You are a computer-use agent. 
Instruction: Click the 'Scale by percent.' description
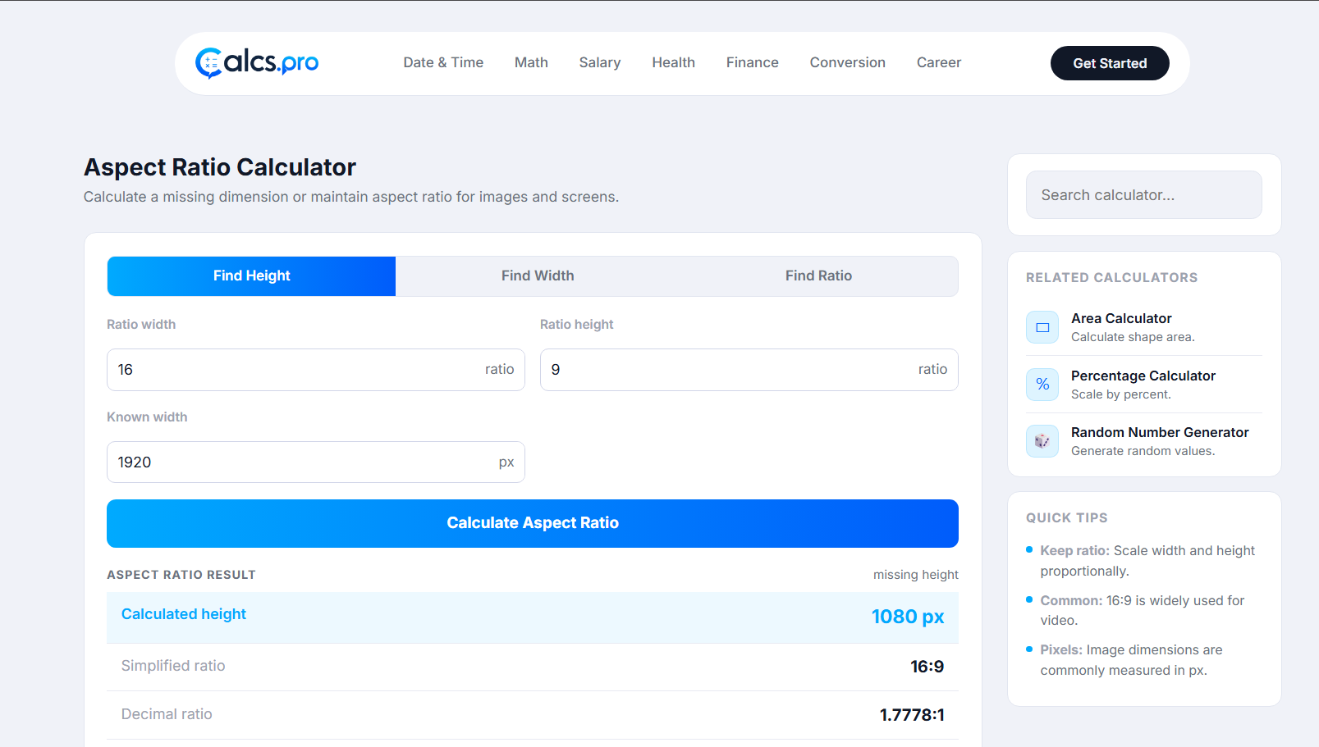(1120, 394)
